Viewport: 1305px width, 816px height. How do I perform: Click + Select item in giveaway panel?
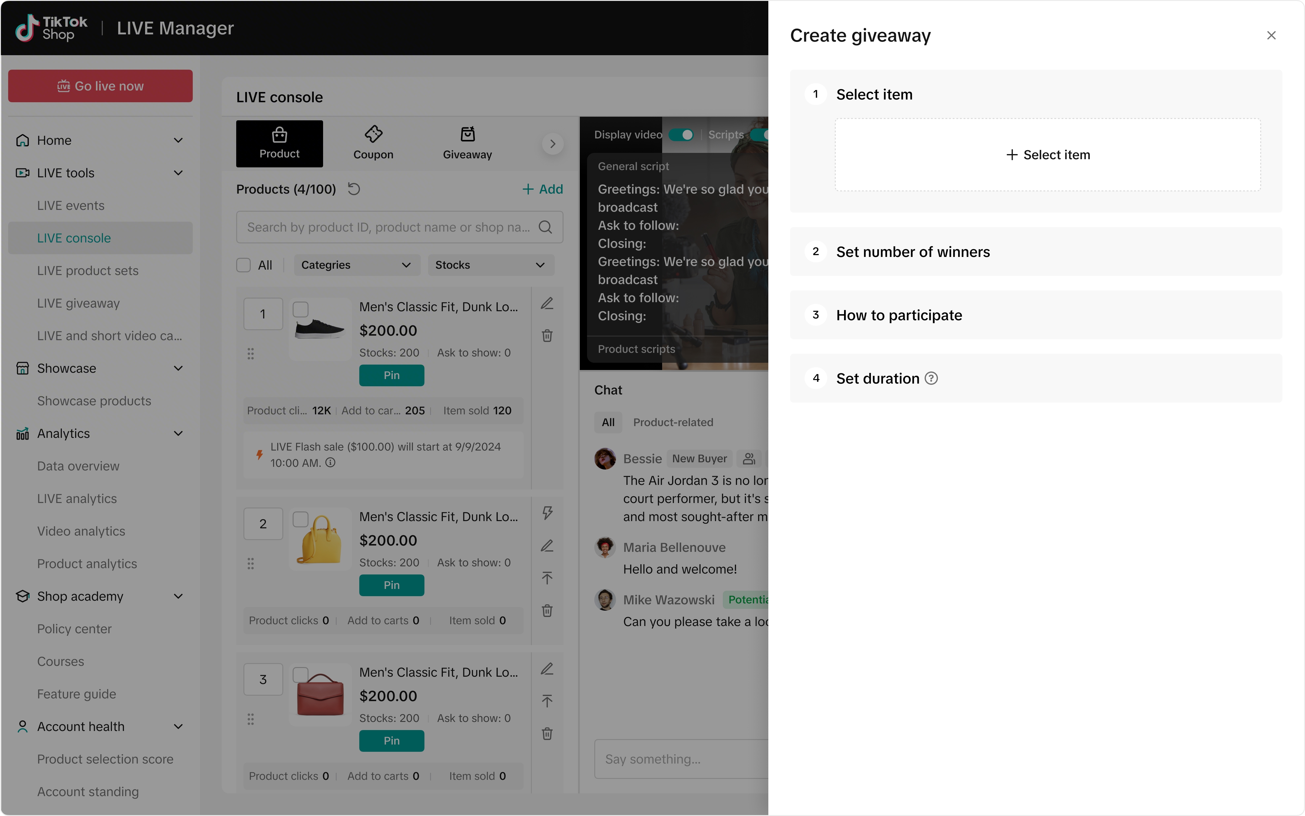pos(1047,155)
